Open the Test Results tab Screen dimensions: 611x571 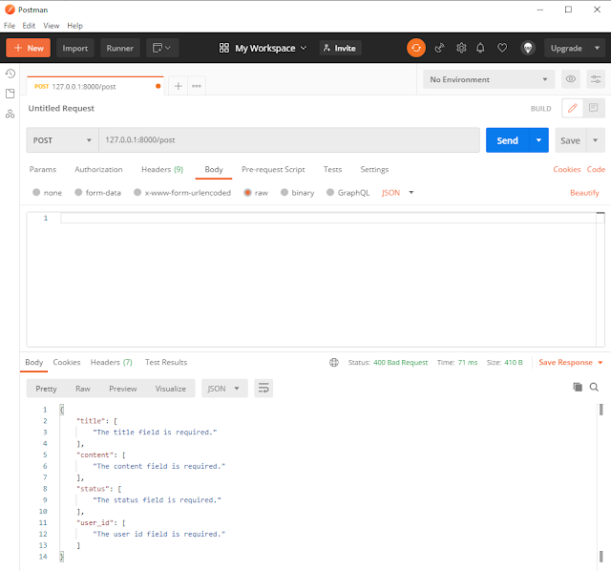click(x=166, y=362)
